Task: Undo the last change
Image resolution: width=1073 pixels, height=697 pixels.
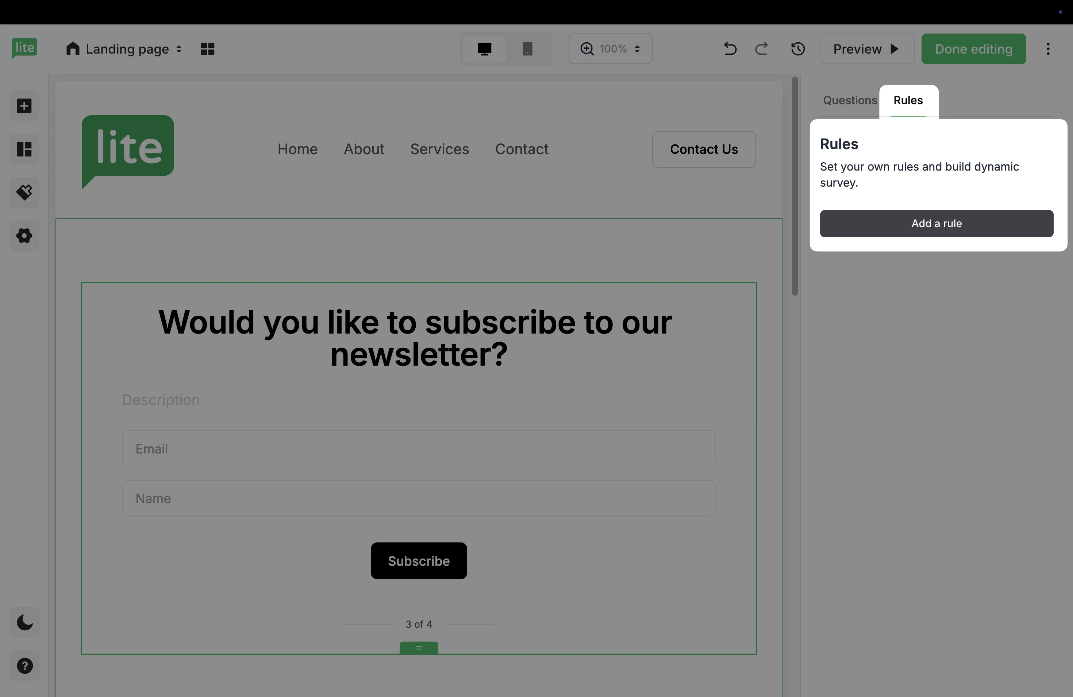Action: [730, 48]
